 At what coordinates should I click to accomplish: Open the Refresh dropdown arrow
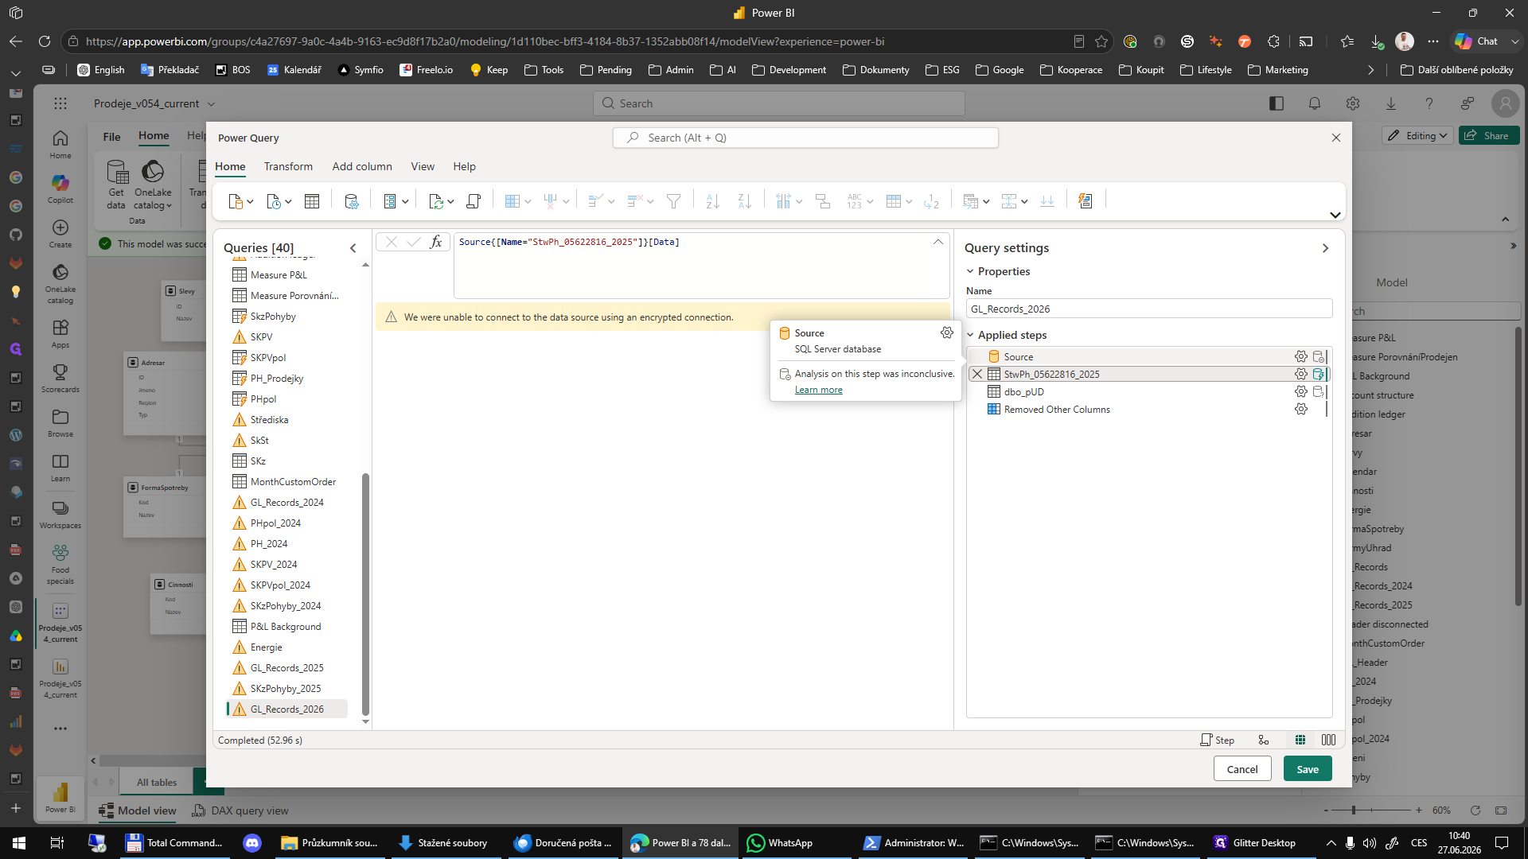coord(450,201)
